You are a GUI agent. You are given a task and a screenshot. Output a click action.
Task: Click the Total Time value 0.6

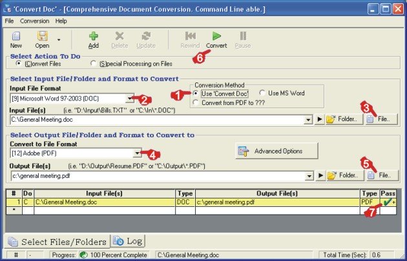click(375, 255)
